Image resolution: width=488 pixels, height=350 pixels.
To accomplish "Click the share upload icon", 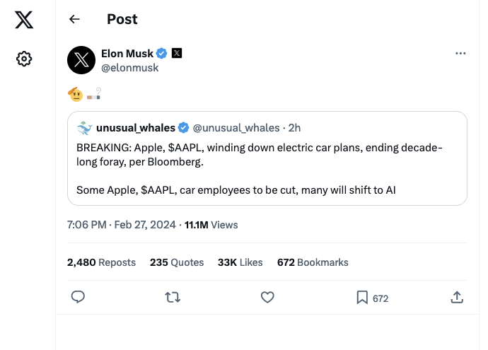I will coord(457,298).
